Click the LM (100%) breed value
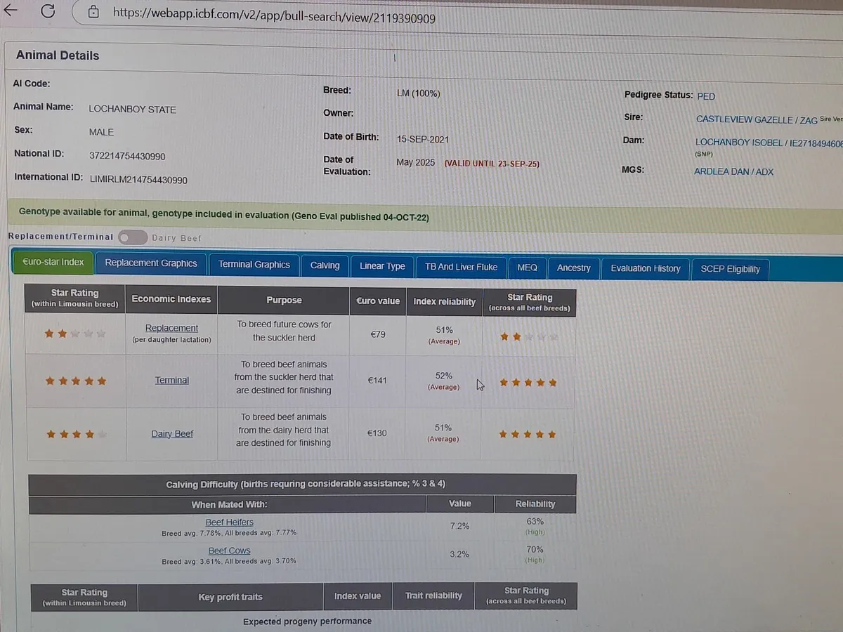This screenshot has height=632, width=843. [x=419, y=93]
